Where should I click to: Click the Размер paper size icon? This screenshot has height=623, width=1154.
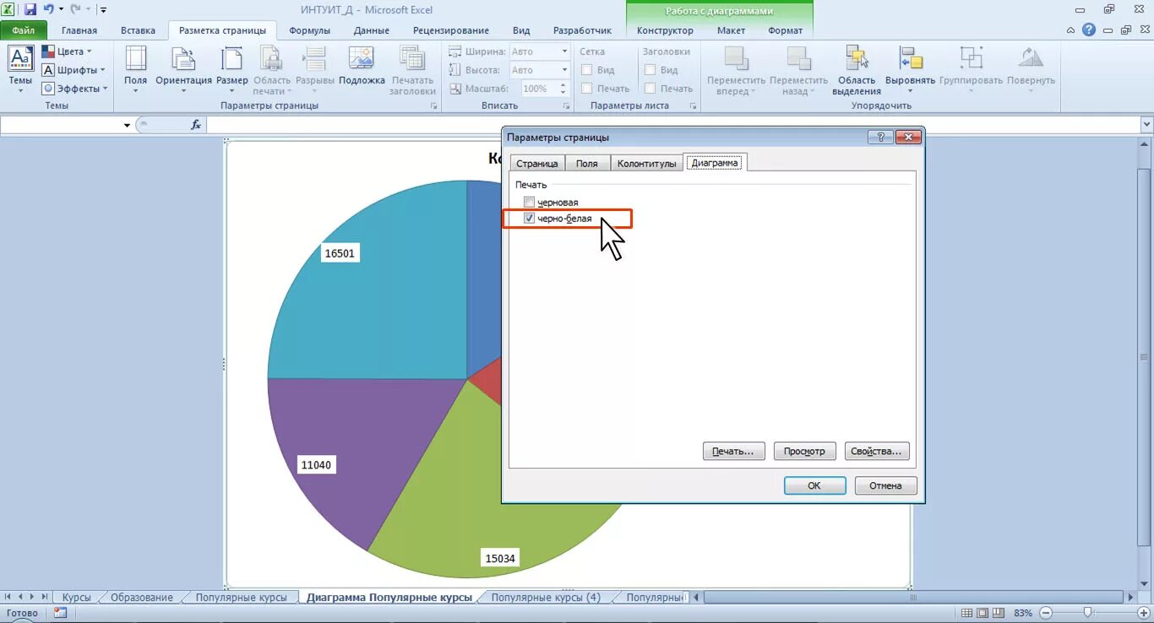tap(231, 69)
